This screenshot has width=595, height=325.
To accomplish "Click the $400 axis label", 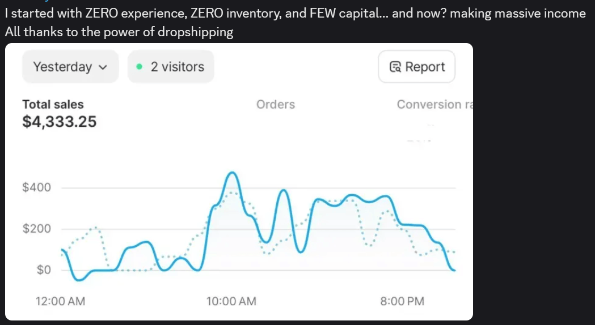I will click(x=36, y=187).
